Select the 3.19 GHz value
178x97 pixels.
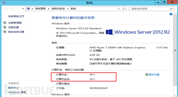click(162, 48)
